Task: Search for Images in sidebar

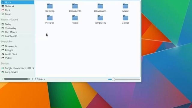Action: pyautogui.click(x=17, y=50)
